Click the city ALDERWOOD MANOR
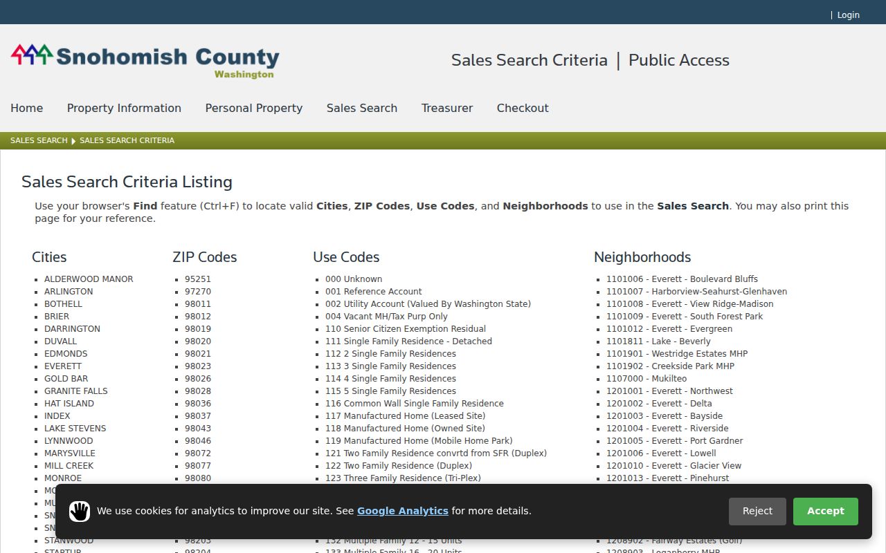This screenshot has height=553, width=886. pyautogui.click(x=89, y=279)
